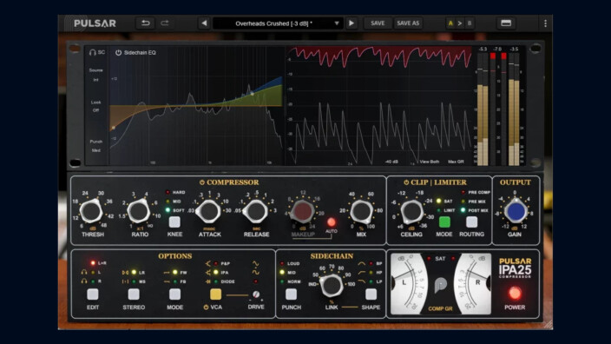Copy A to B with arrow button
The width and height of the screenshot is (611, 344).
(x=460, y=23)
